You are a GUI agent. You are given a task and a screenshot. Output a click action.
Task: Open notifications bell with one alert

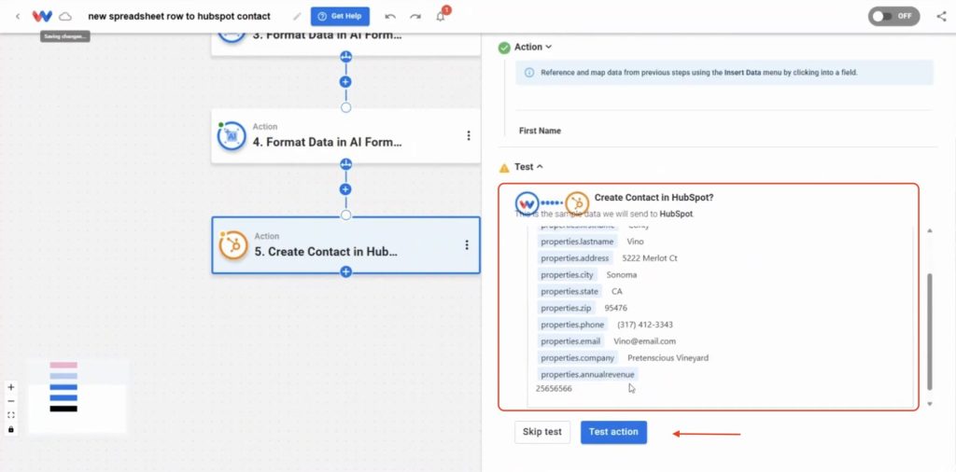(441, 16)
